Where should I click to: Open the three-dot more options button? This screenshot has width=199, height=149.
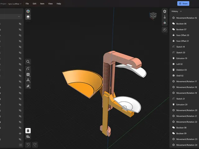21,145
